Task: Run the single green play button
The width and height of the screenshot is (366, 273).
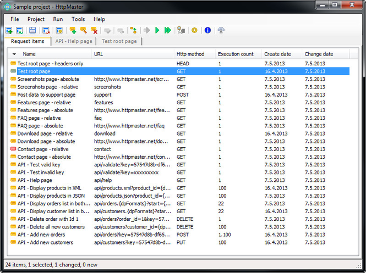Action: 157,30
